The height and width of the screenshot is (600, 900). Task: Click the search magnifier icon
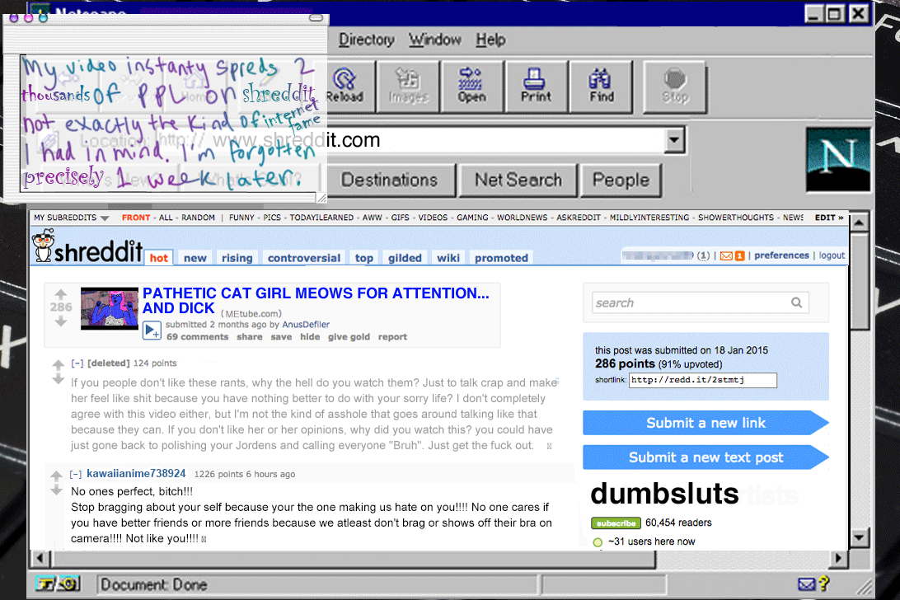coord(797,302)
